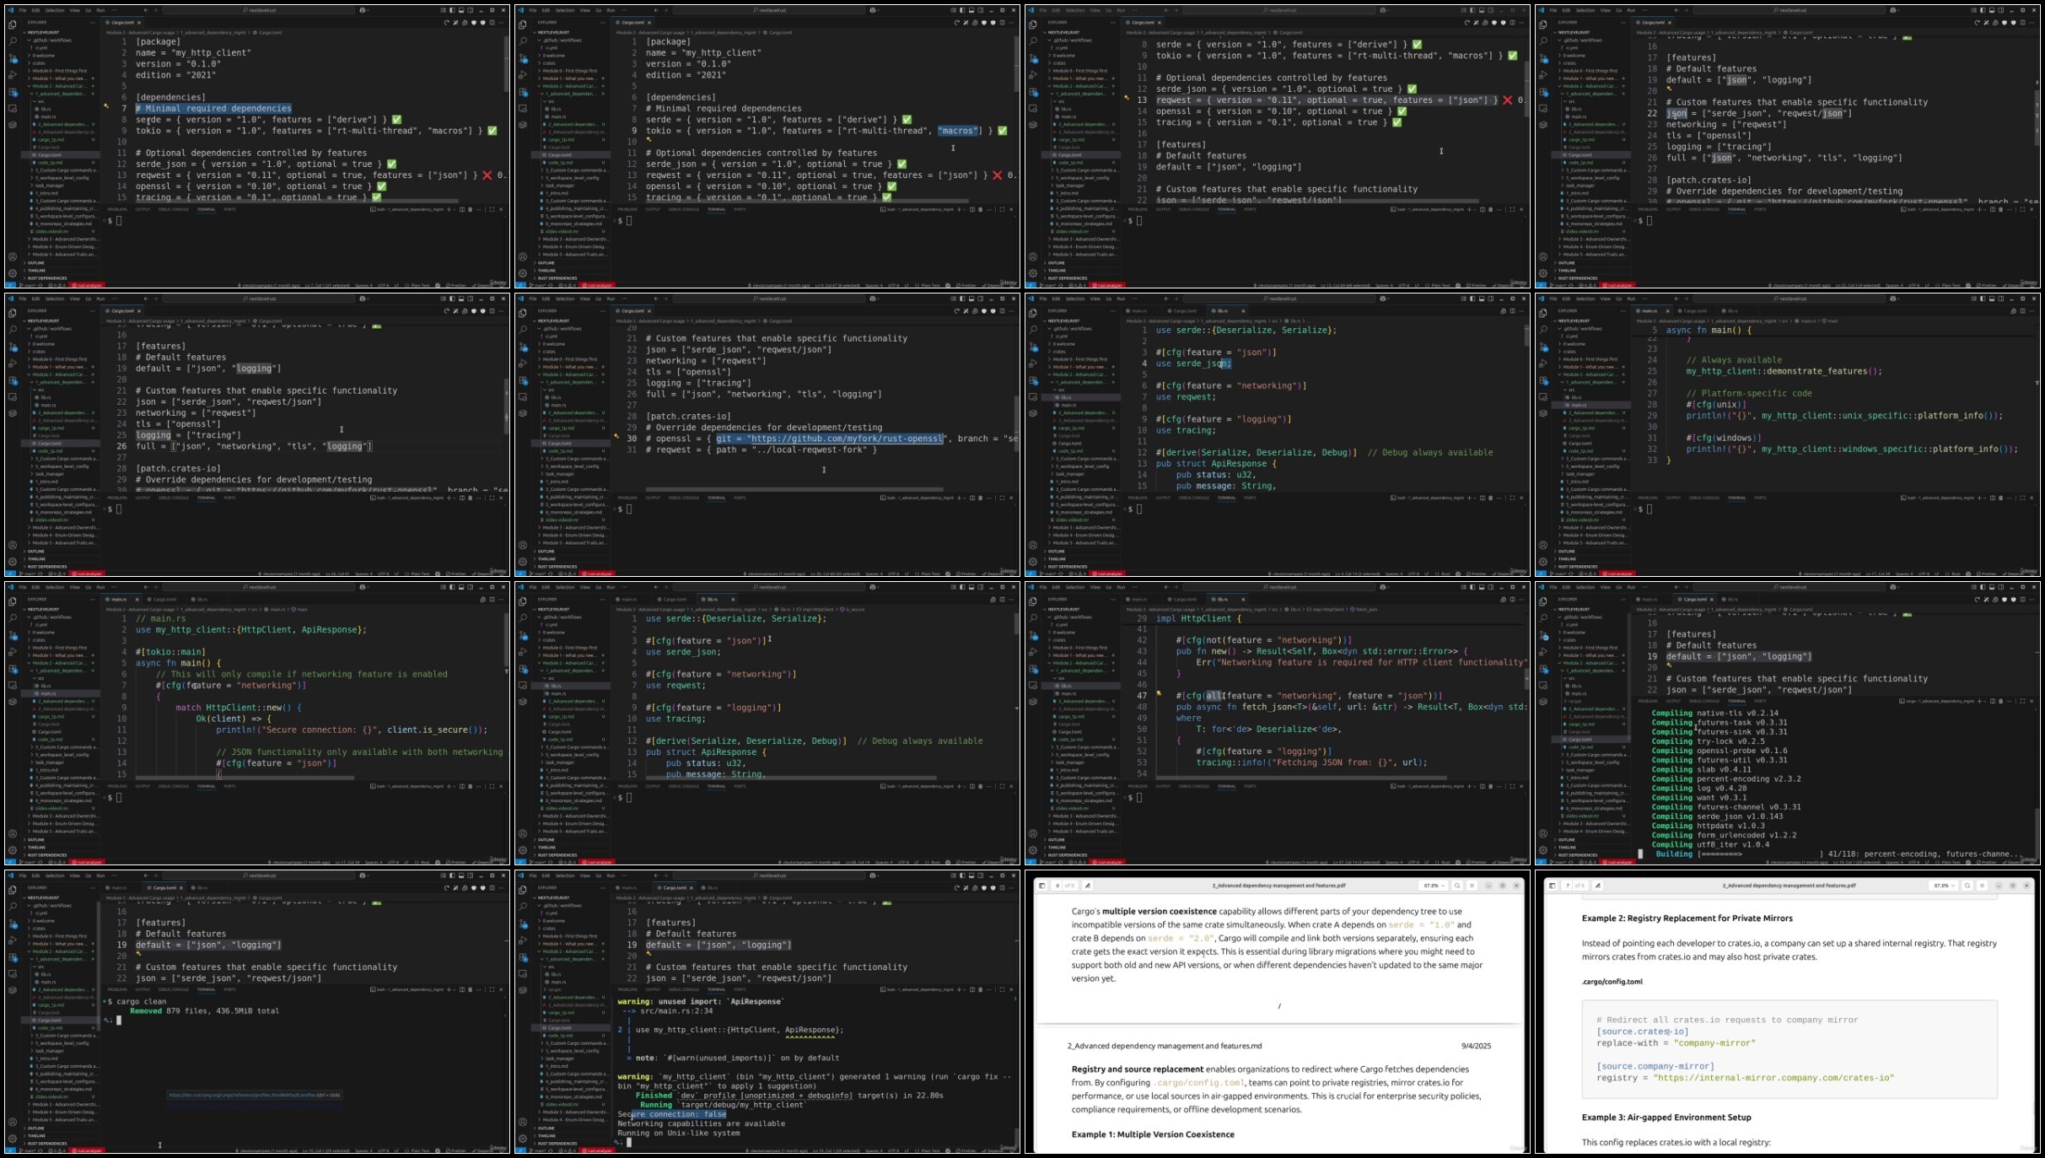Click pen annotate icon in "Example 2: Registry Replacement" PDF
Screen dimensions: 2045x1158
1598,886
